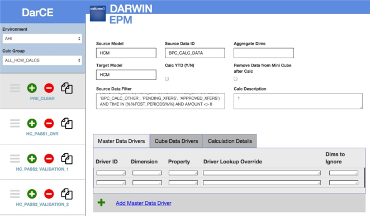
Task: Click the Driver Lookup Override column header
Action: 233,162
